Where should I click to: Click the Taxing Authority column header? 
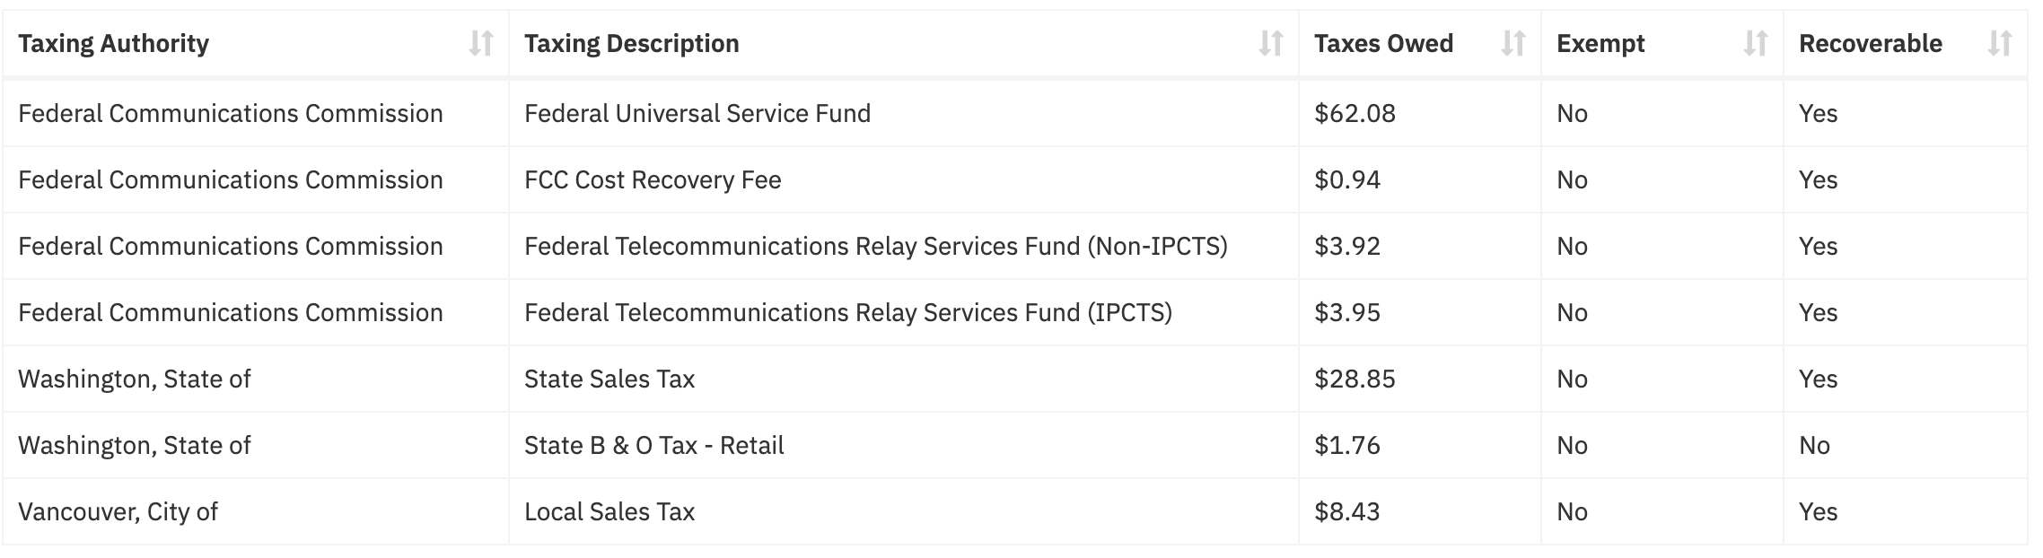click(256, 43)
